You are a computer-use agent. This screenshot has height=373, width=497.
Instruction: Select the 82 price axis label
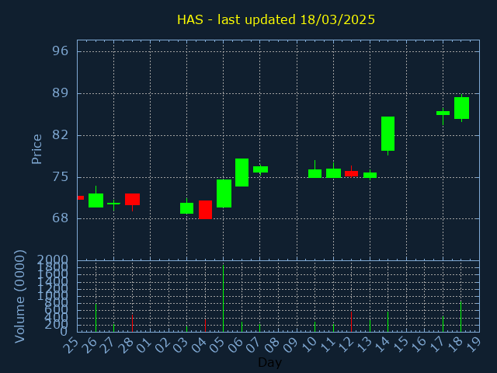point(61,135)
